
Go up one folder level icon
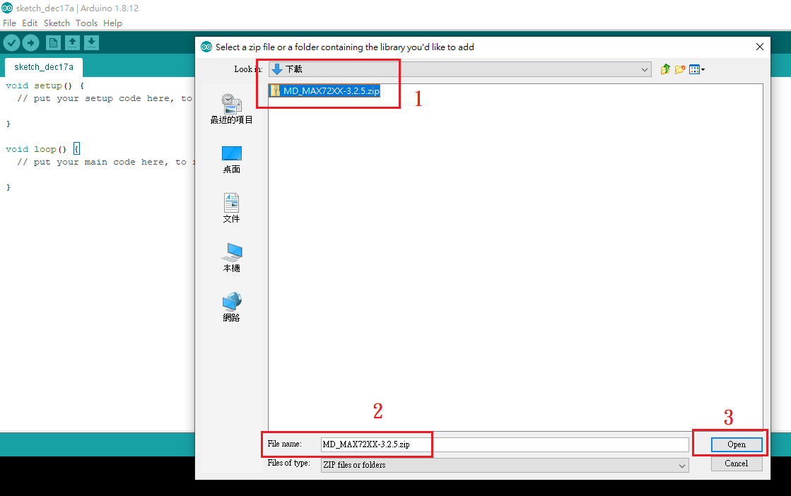(x=664, y=69)
